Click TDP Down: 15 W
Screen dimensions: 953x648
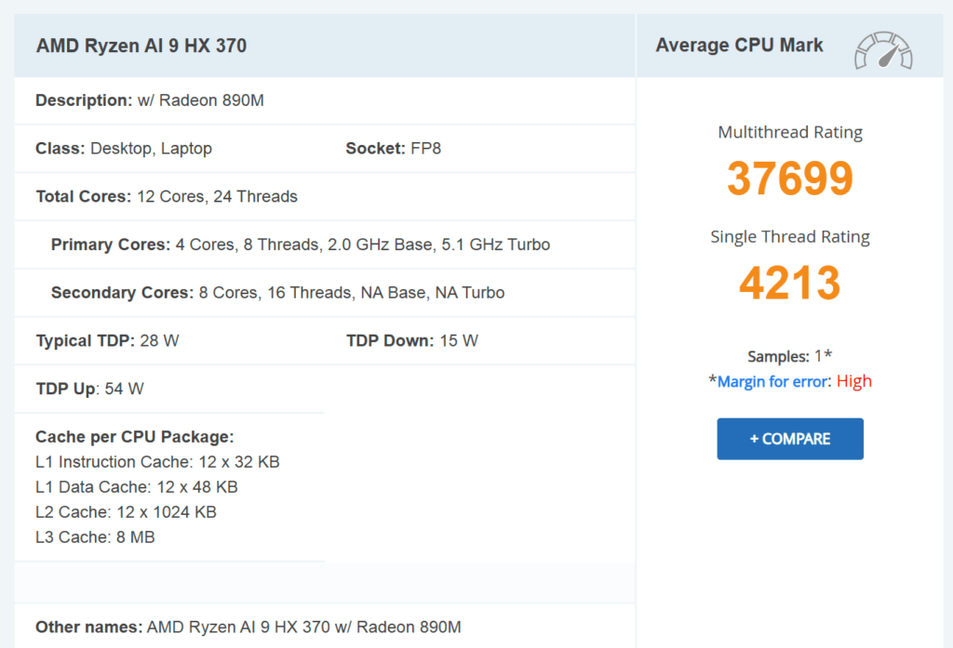coord(412,340)
